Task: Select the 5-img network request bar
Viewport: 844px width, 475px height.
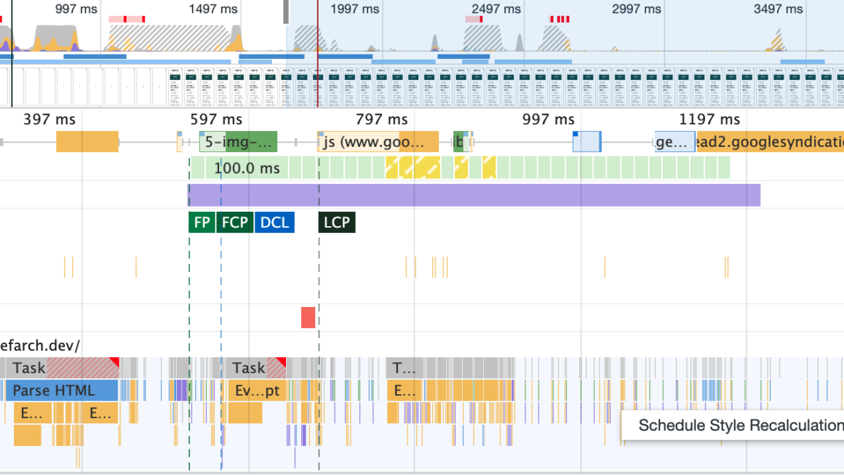Action: 239,142
